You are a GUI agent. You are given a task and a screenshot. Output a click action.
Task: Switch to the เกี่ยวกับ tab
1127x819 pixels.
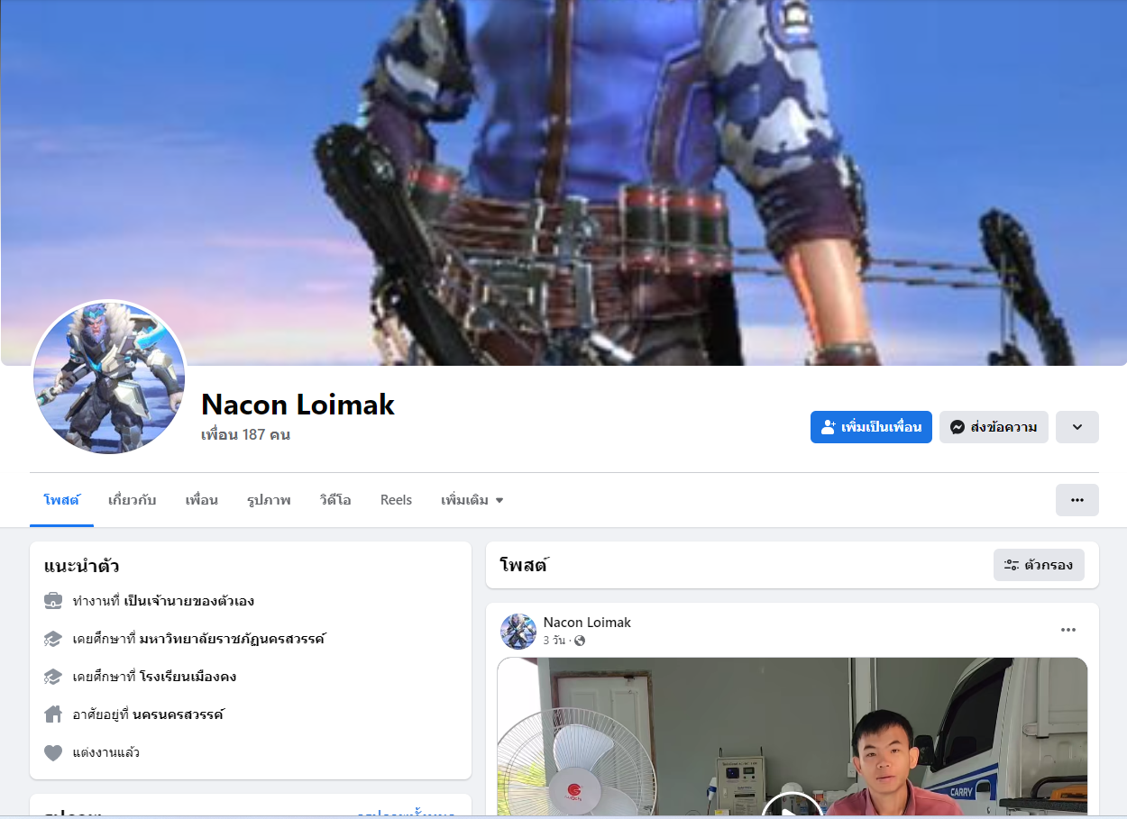coord(132,500)
